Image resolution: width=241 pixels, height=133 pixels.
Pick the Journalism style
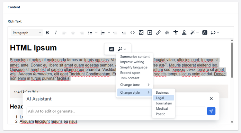click(163, 103)
